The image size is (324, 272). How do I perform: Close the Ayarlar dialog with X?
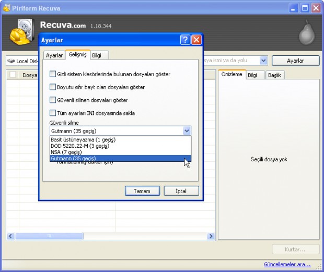196,40
